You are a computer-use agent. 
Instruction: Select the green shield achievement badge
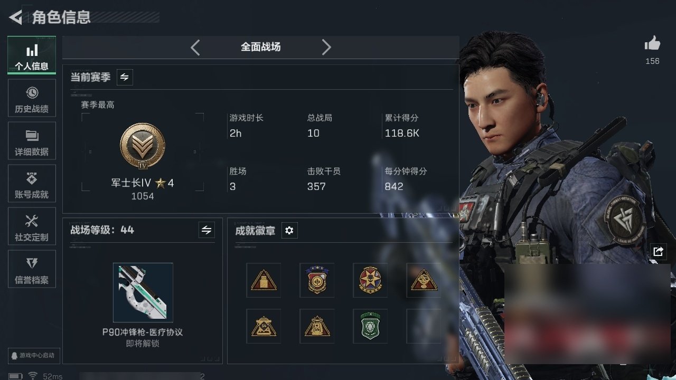point(370,326)
